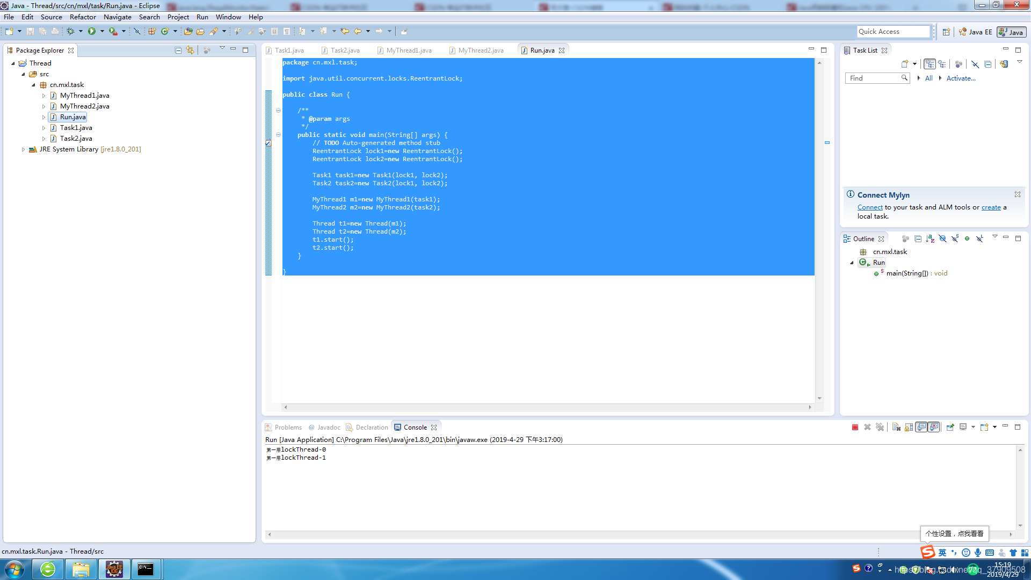Viewport: 1031px width, 580px height.
Task: Click the Open Type icon in toolbar
Action: click(x=188, y=32)
